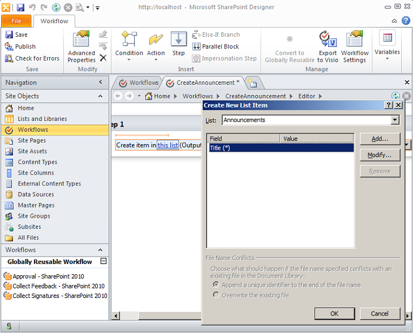The height and width of the screenshot is (333, 413).
Task: Open External Content Types
Action: click(x=55, y=184)
